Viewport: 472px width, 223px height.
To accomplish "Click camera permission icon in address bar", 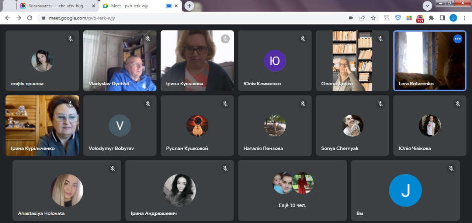I will pos(351,18).
